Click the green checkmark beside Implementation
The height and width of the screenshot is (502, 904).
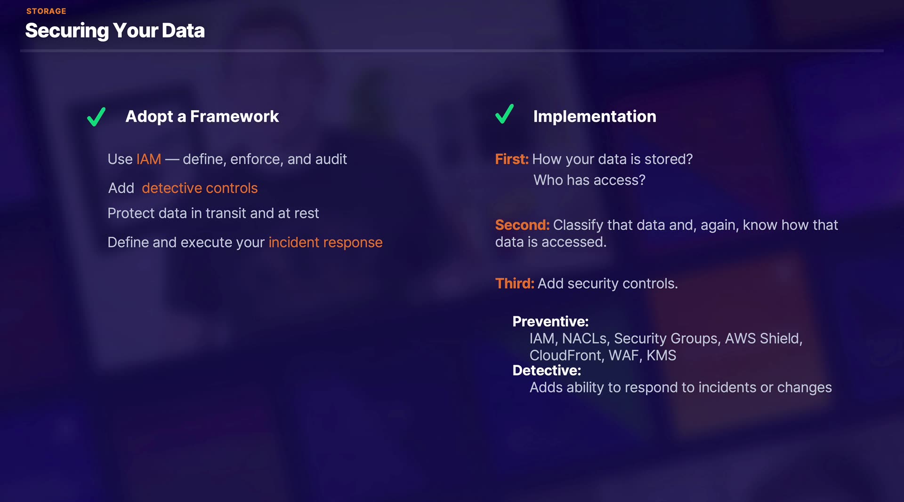coord(504,114)
